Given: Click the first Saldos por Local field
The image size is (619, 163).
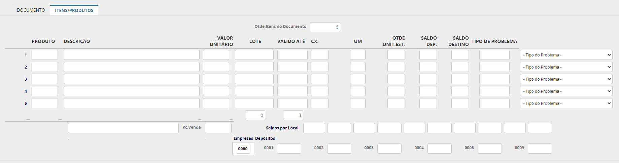Looking at the screenshot, I should coord(314,128).
